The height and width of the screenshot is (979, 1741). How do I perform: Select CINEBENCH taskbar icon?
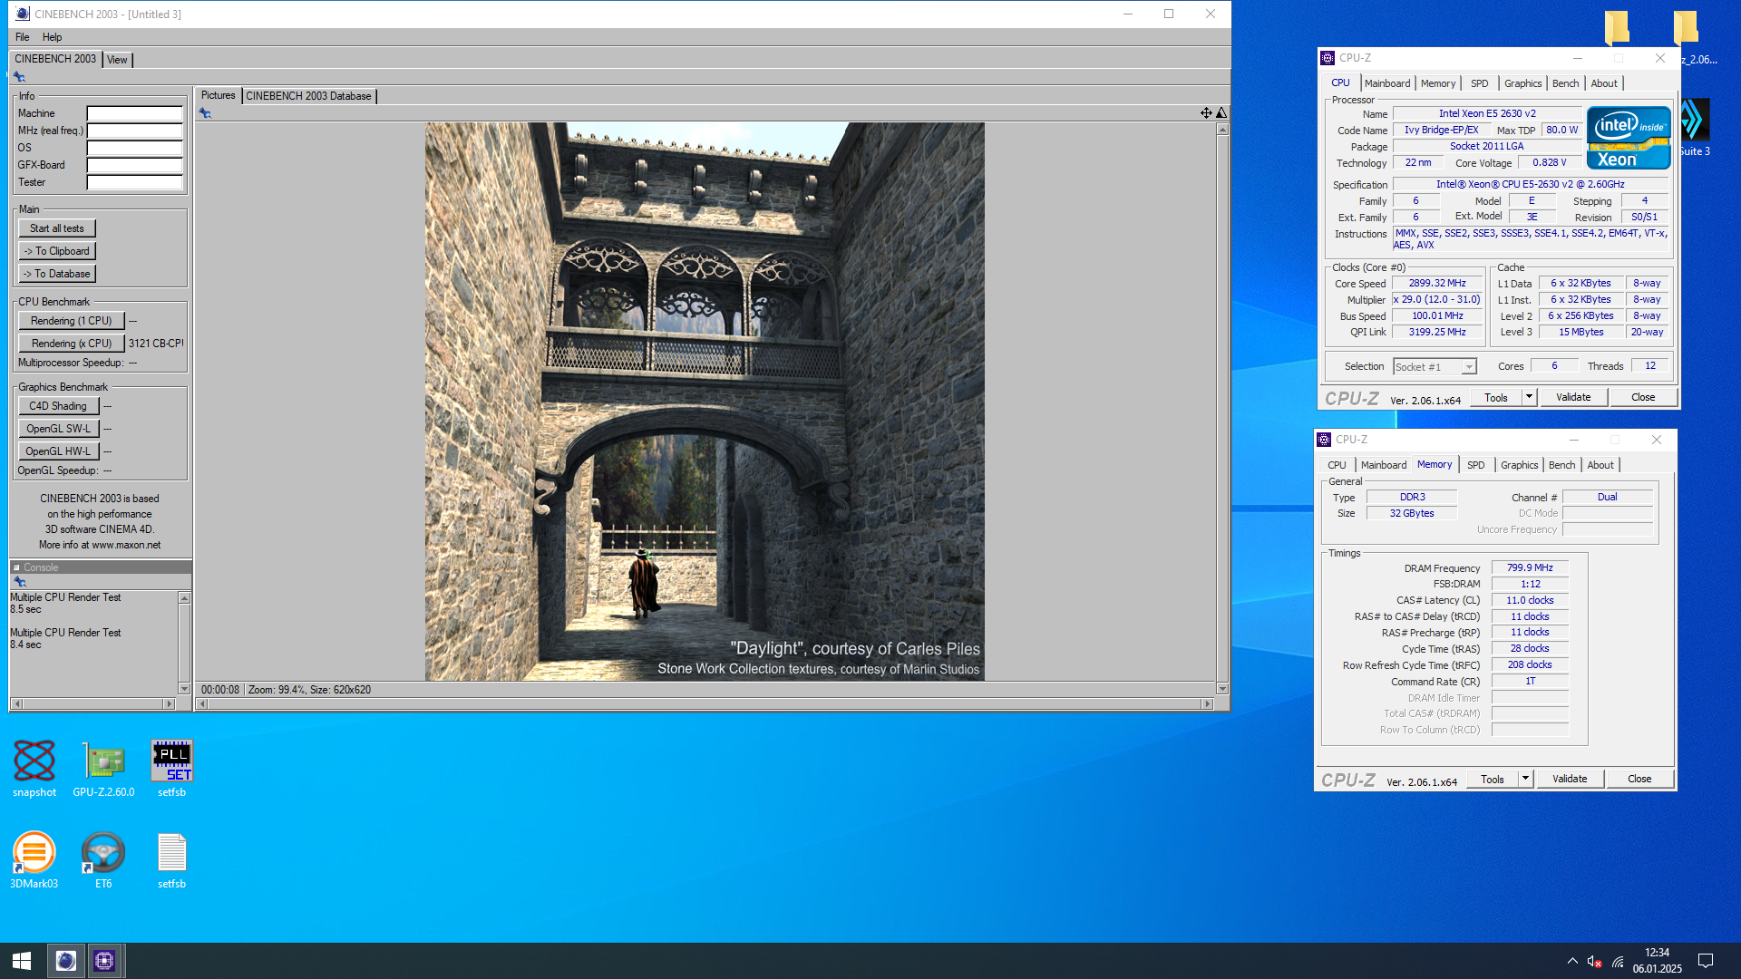point(65,961)
